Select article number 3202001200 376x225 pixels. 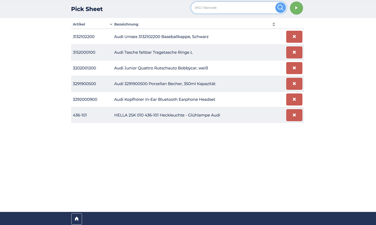pyautogui.click(x=84, y=68)
